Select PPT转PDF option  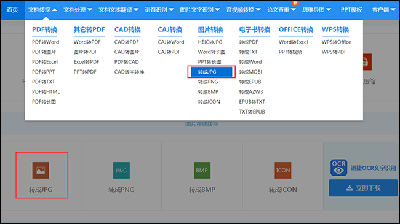85,72
